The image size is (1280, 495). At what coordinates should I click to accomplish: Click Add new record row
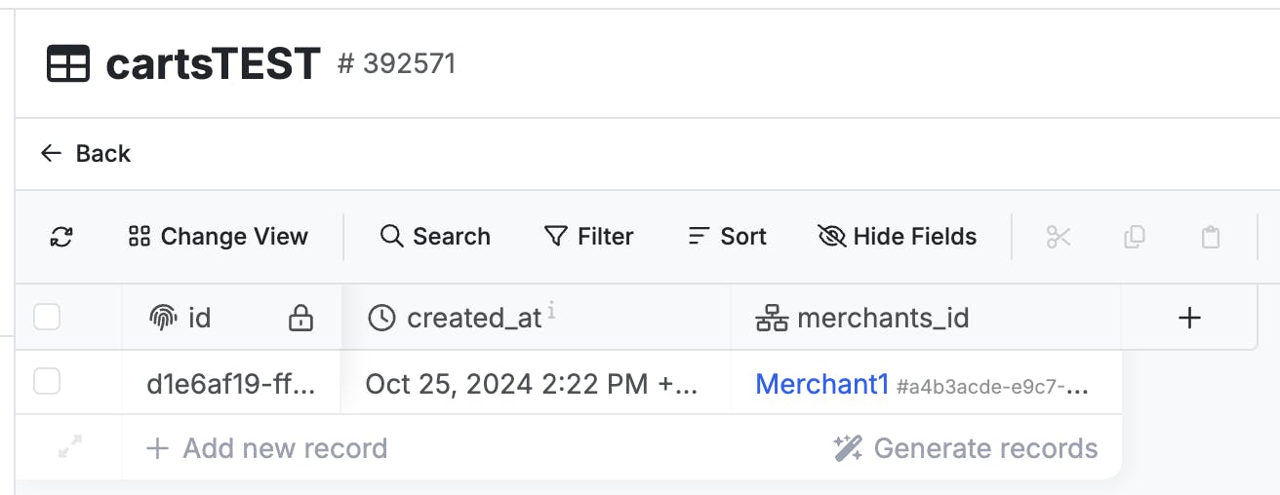click(266, 448)
